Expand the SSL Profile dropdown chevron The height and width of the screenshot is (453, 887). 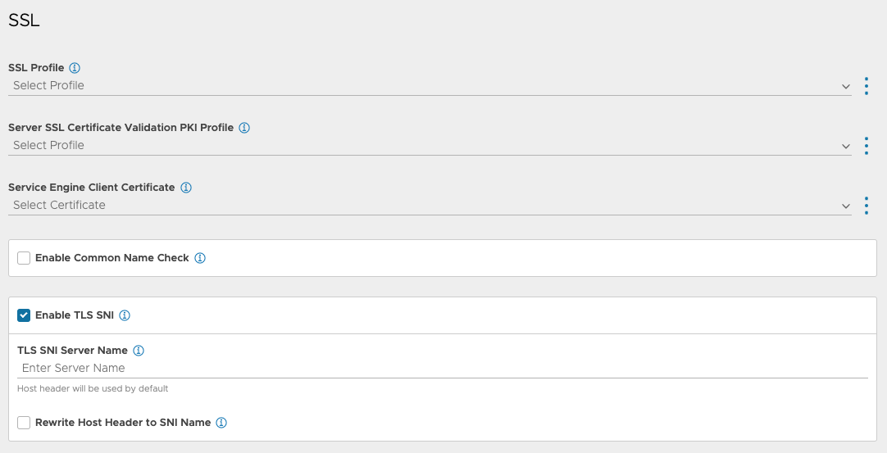click(x=846, y=86)
